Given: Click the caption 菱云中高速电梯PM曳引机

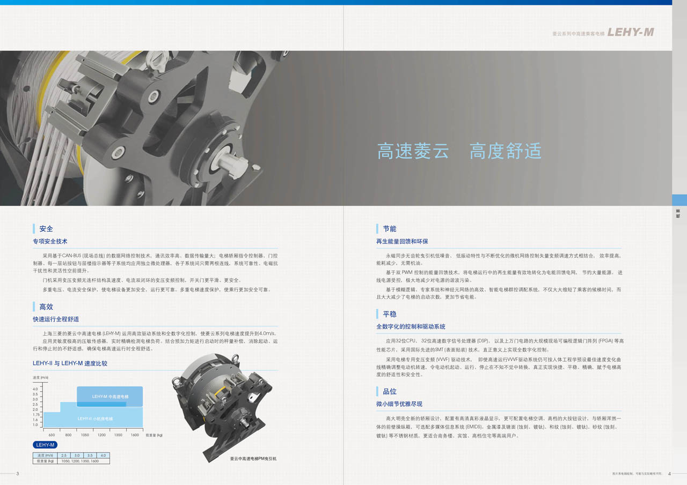Looking at the screenshot, I should click(x=253, y=459).
